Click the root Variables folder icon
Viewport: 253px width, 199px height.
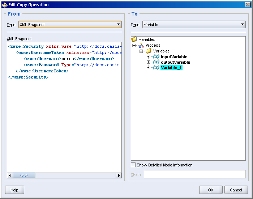(134, 39)
